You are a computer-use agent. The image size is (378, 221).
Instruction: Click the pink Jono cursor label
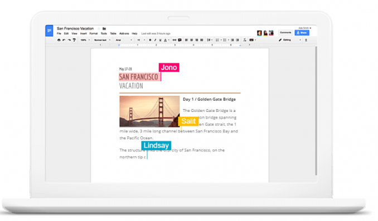tap(169, 67)
